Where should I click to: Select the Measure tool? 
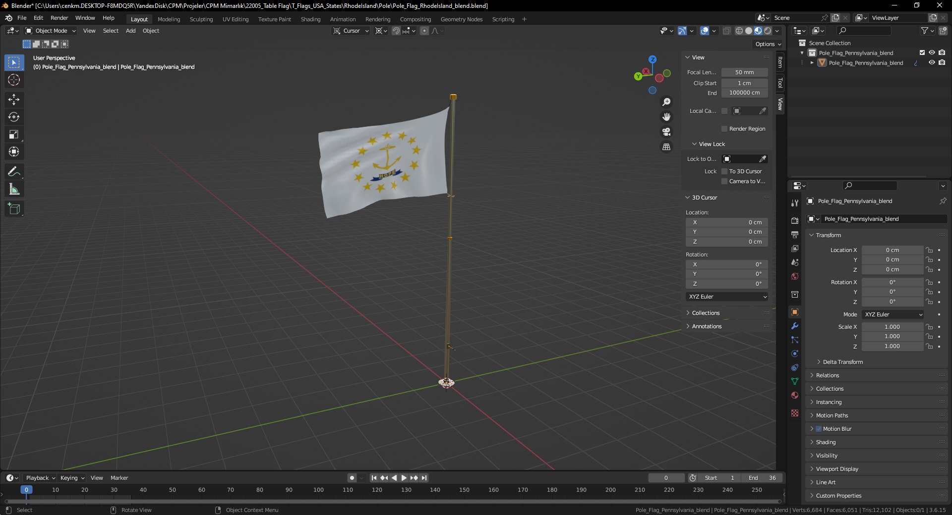coord(14,189)
